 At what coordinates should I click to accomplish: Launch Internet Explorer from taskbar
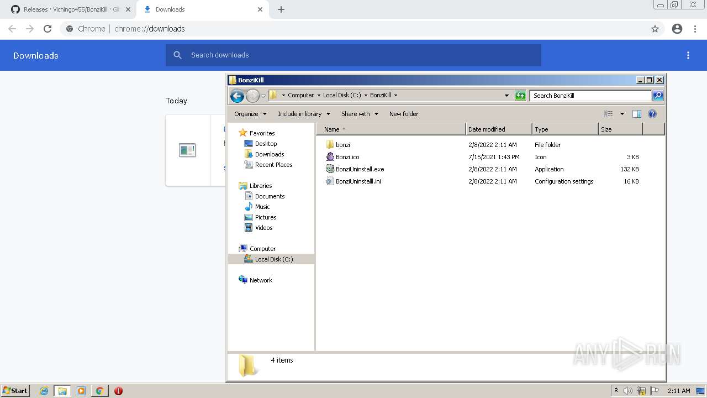44,391
